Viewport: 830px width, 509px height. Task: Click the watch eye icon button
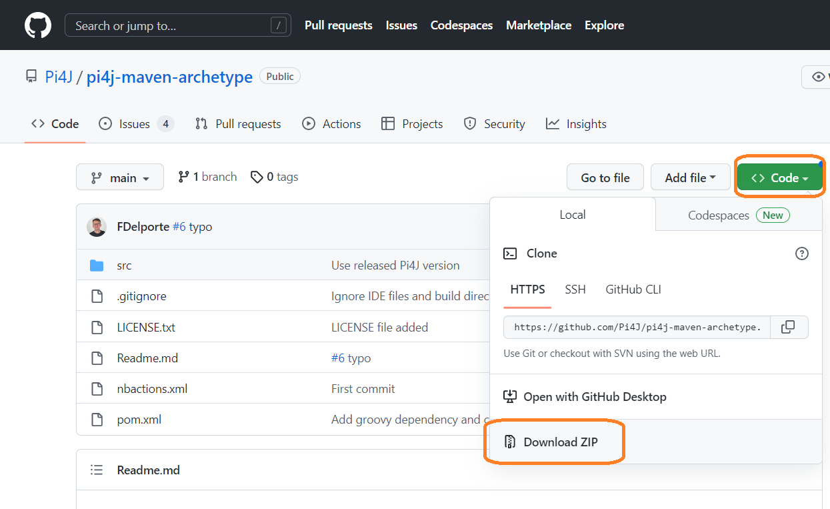tap(818, 77)
